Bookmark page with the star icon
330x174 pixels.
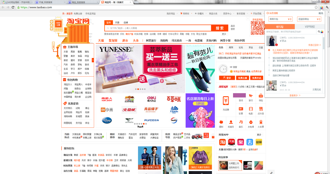click(x=316, y=7)
